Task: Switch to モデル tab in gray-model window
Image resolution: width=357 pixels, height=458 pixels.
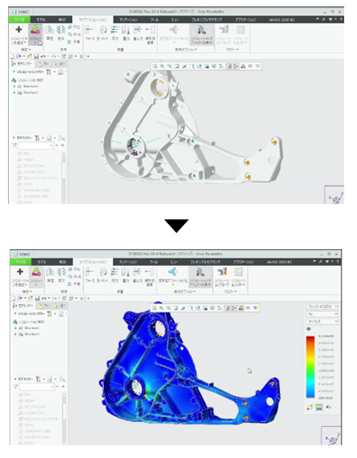Action: [x=41, y=19]
